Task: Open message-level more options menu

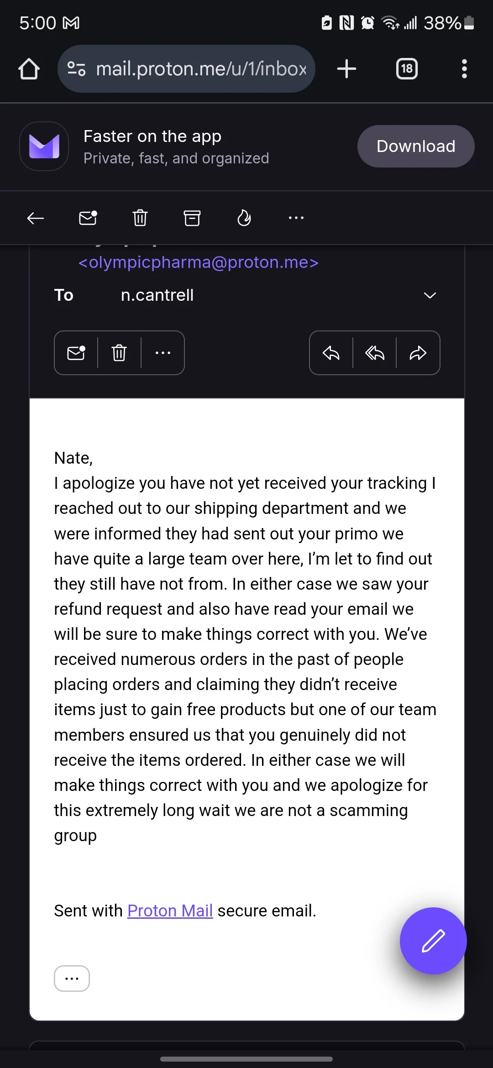Action: (163, 353)
